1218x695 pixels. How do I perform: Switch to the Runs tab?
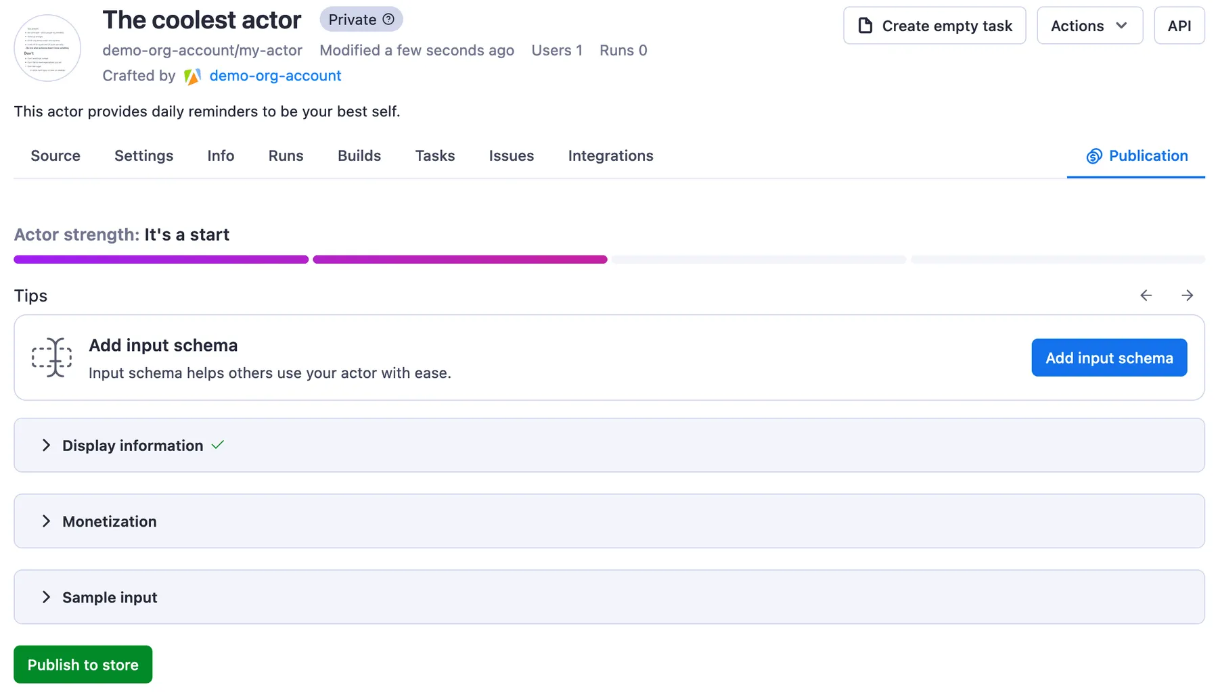coord(286,156)
